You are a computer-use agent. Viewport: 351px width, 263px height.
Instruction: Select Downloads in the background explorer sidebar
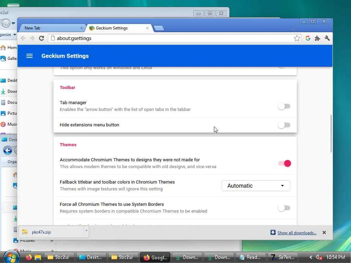tap(9, 91)
